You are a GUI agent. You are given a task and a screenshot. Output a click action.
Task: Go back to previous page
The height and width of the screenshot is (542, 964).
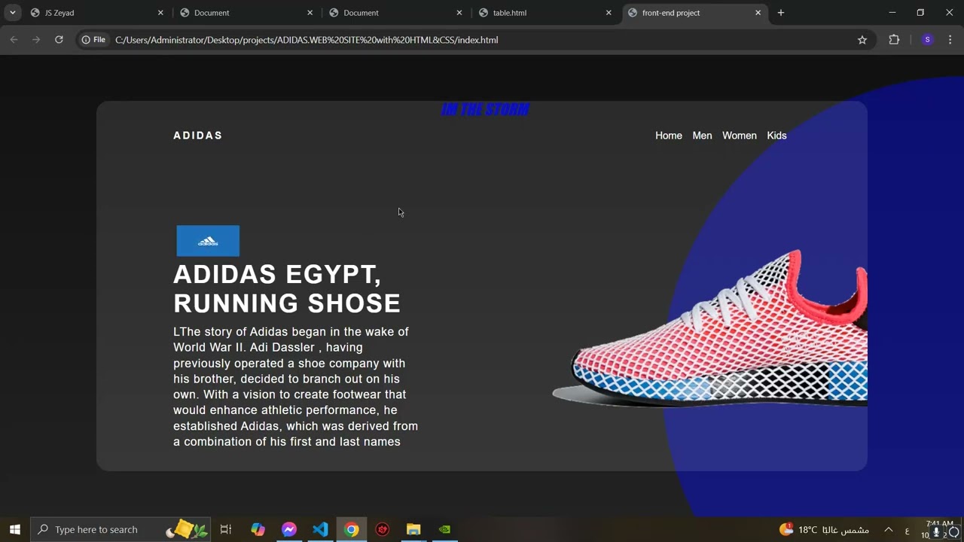click(x=14, y=40)
